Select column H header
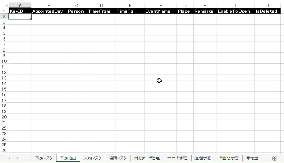Viewport: 284px width, 163px height. [x=205, y=5]
